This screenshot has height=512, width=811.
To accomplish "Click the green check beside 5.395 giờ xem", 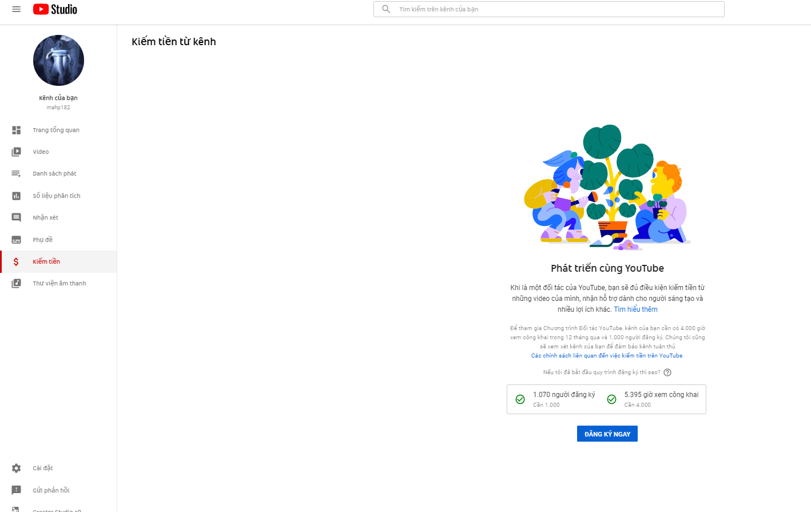I will (611, 399).
